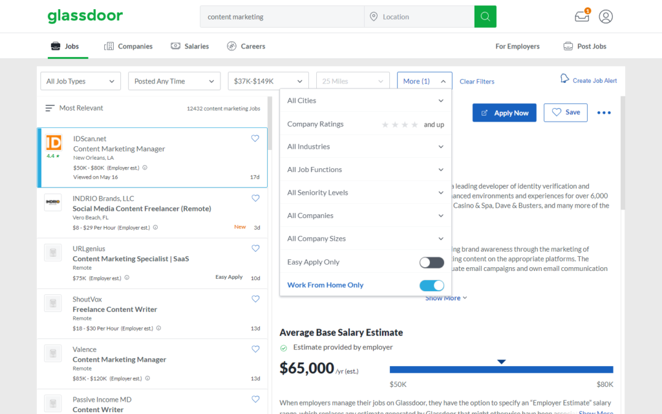The image size is (662, 414).
Task: Click the Location input field
Action: (x=419, y=16)
